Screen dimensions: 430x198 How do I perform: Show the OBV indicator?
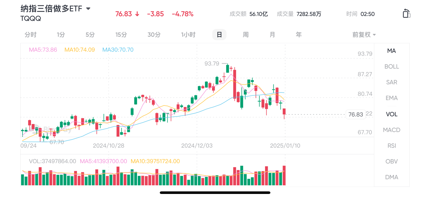click(392, 161)
